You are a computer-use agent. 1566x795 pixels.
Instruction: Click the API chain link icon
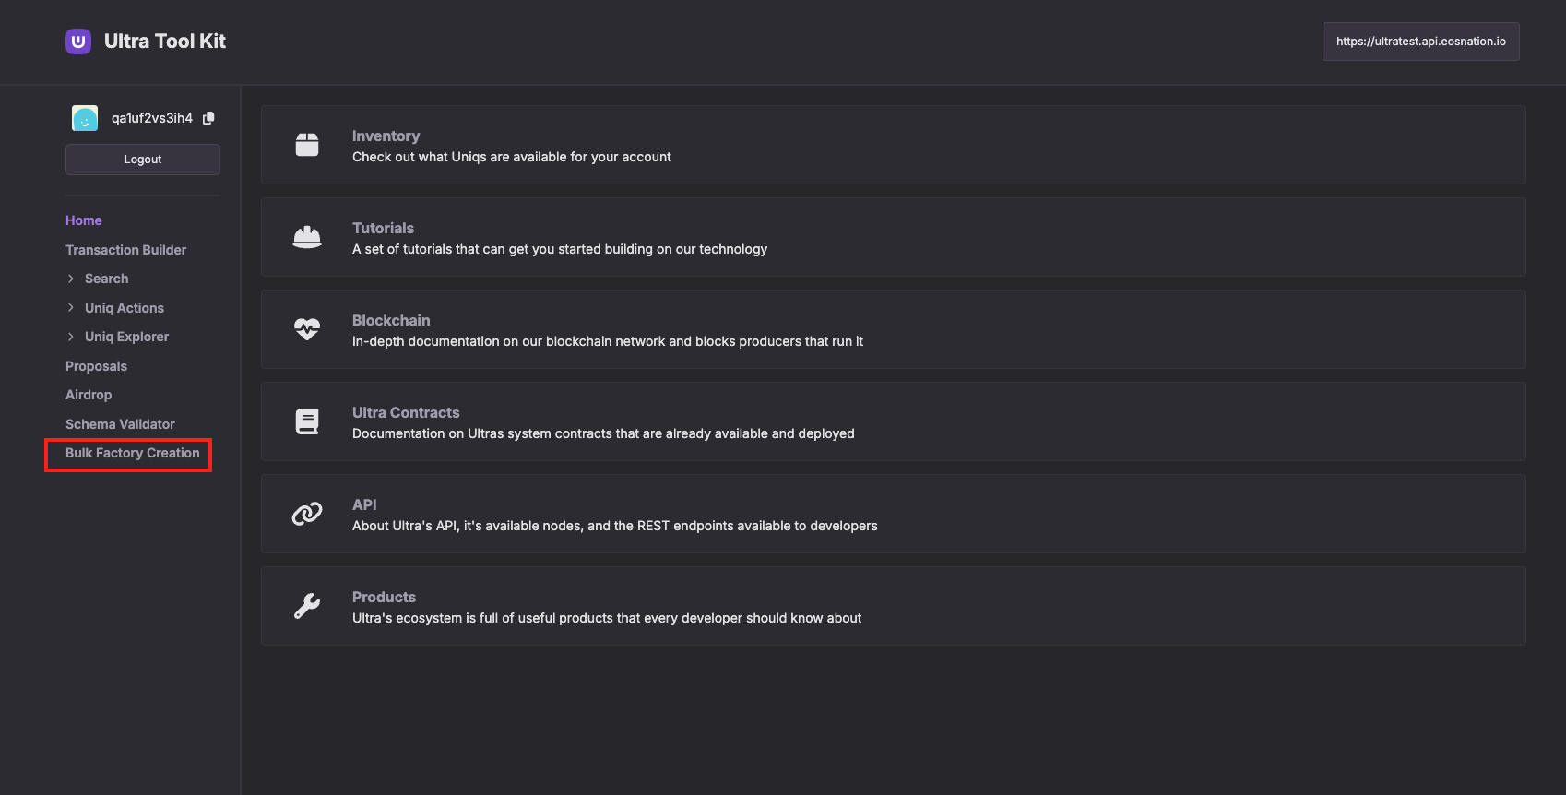pos(307,514)
